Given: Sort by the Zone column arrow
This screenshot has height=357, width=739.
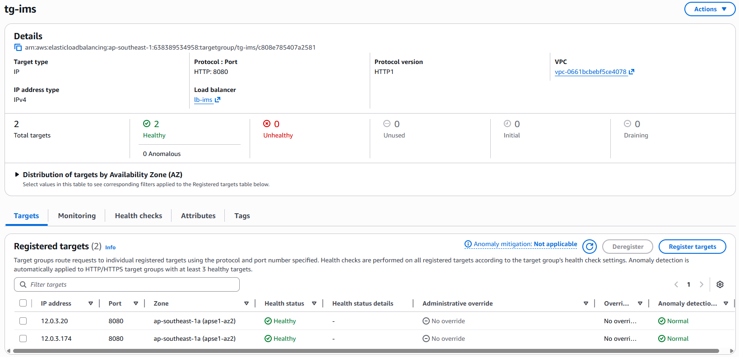Looking at the screenshot, I should tap(246, 303).
